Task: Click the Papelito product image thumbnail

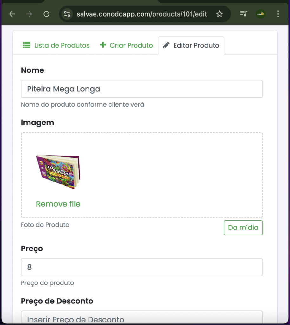Action: pos(58,172)
